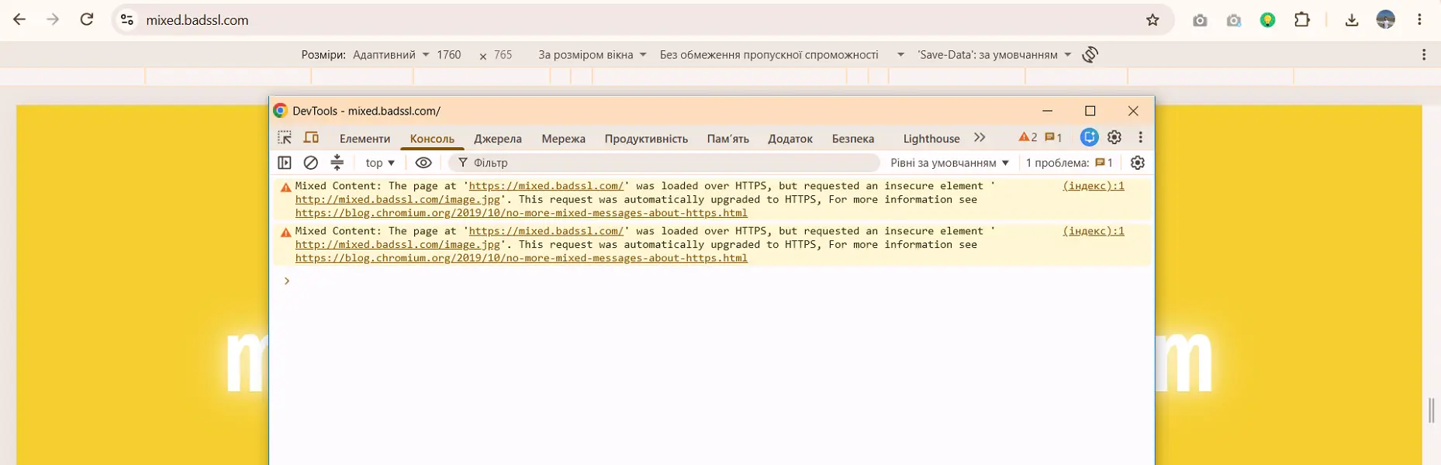1441x465 pixels.
Task: Open the browser profile avatar
Action: (1386, 20)
